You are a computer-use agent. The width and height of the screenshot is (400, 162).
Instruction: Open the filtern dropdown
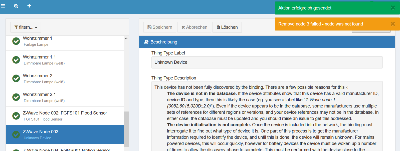point(26,27)
